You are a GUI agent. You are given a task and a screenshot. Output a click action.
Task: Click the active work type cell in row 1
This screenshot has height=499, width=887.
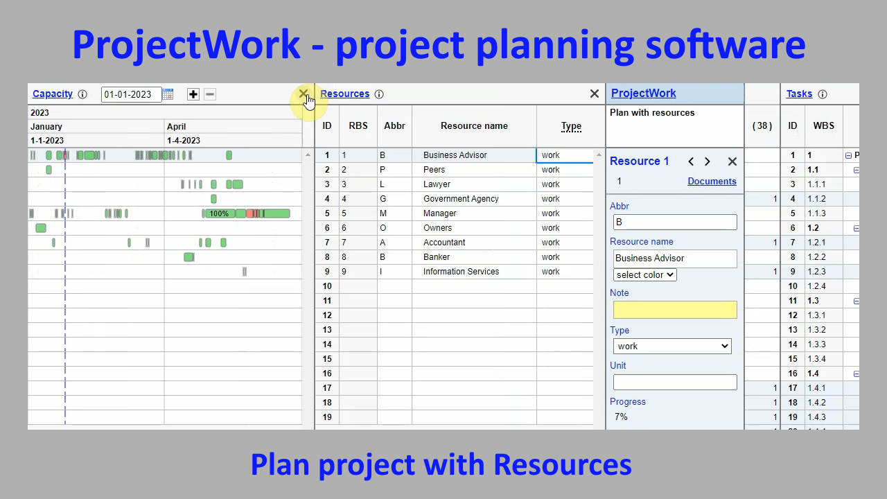[565, 155]
